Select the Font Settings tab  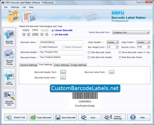[46, 64]
